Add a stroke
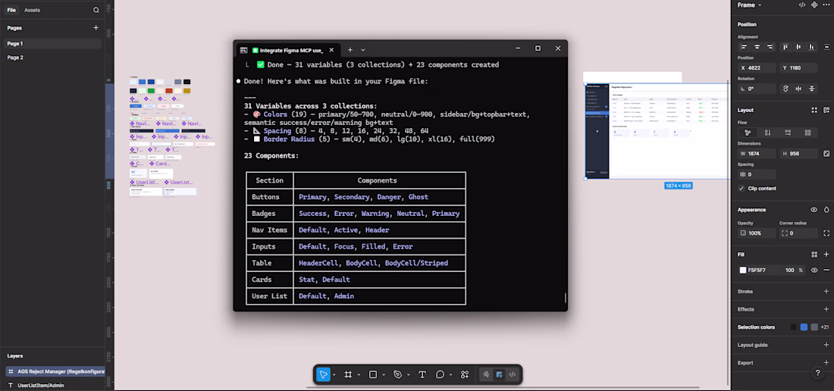This screenshot has height=391, width=834. [x=826, y=291]
